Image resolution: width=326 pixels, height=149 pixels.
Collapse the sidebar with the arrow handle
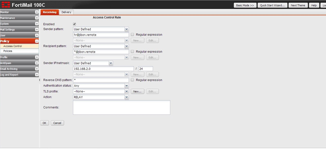39,80
